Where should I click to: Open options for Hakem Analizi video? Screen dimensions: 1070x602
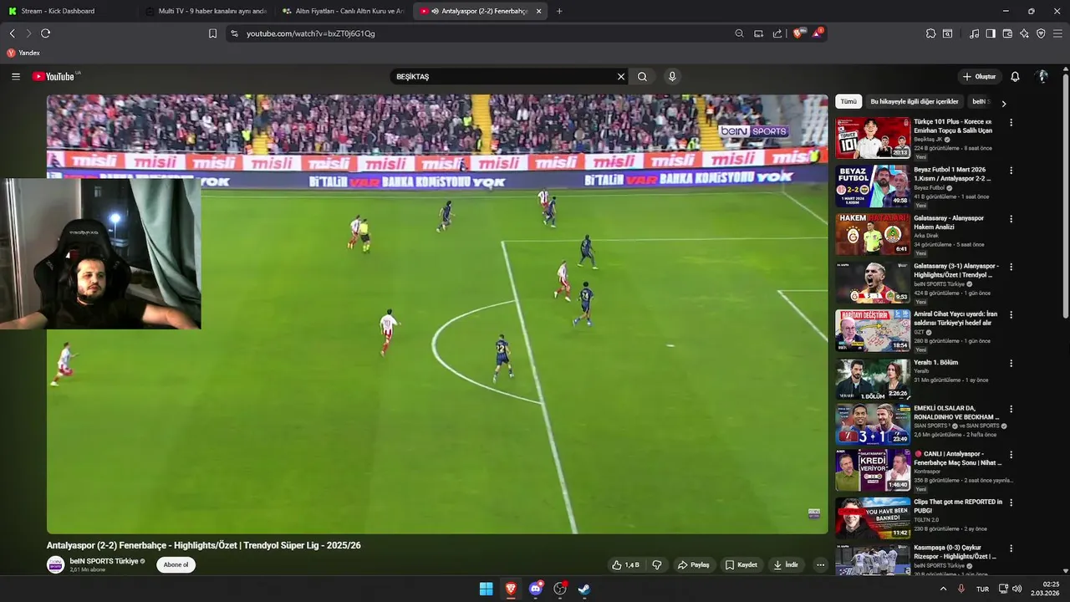[1011, 218]
